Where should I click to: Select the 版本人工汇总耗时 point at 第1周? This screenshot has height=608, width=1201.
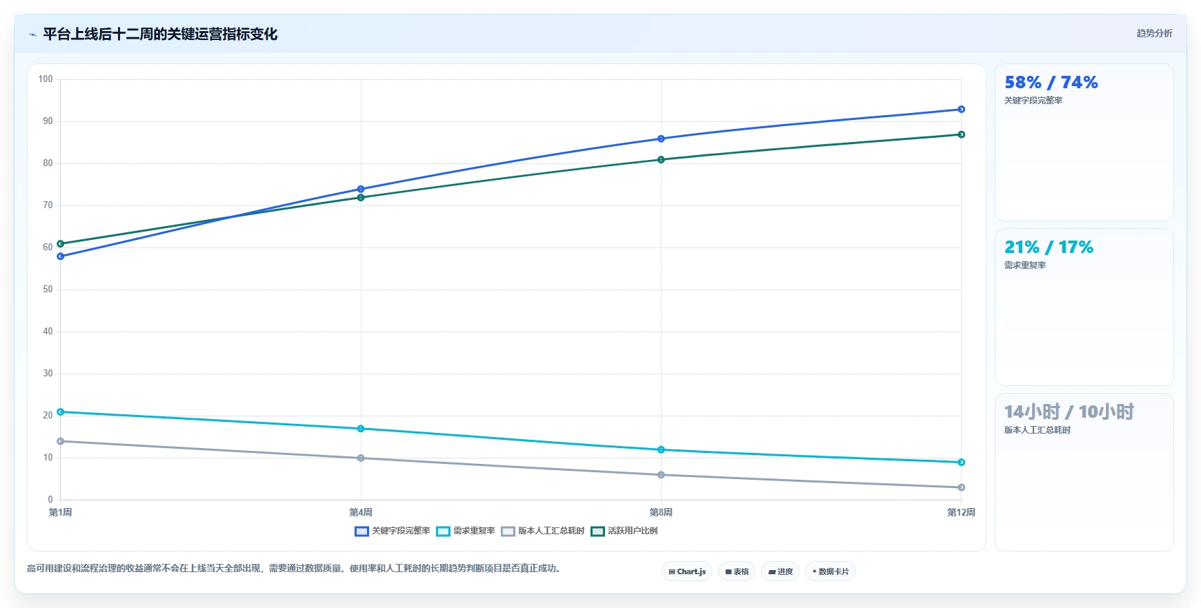click(x=61, y=441)
